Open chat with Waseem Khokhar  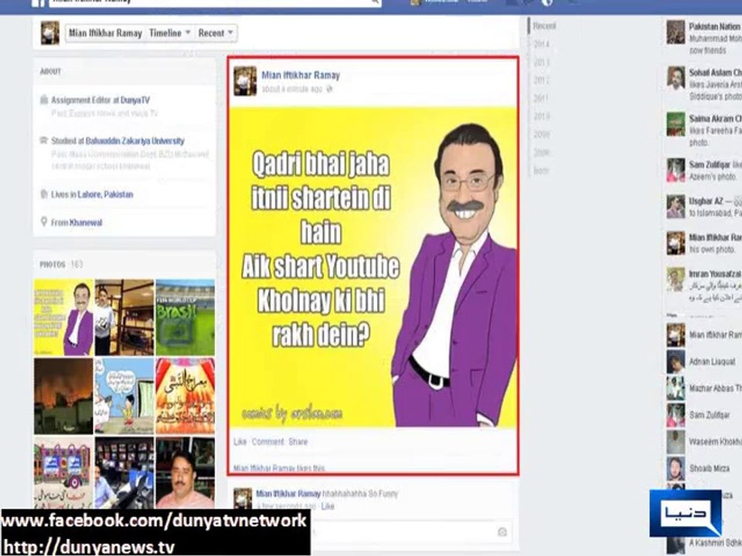pos(704,442)
